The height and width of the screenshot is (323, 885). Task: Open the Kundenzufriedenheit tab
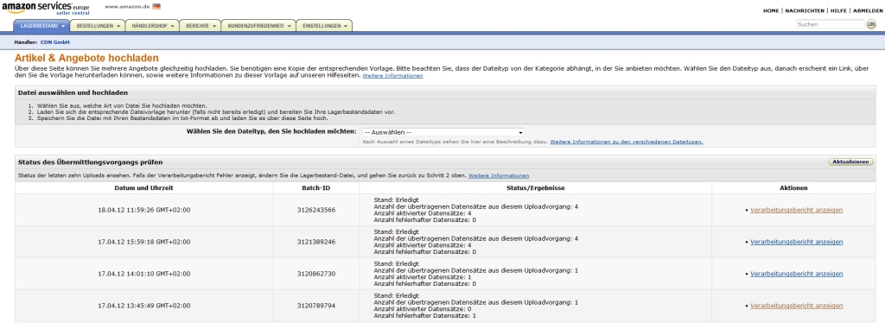click(x=258, y=25)
